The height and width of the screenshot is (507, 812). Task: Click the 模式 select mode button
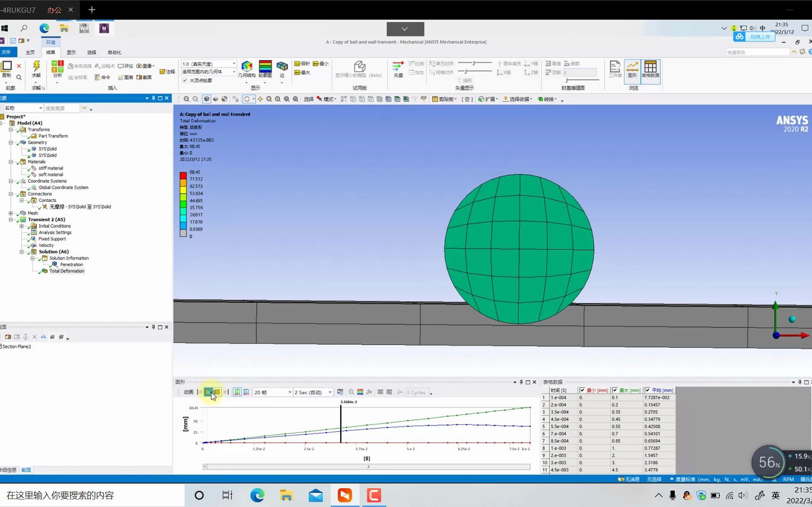(327, 99)
